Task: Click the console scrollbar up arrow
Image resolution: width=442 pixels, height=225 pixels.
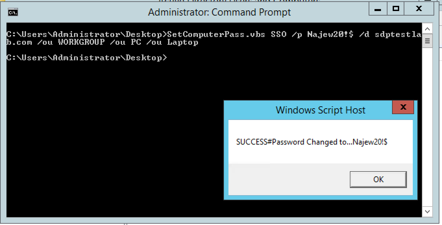Action: [x=427, y=29]
